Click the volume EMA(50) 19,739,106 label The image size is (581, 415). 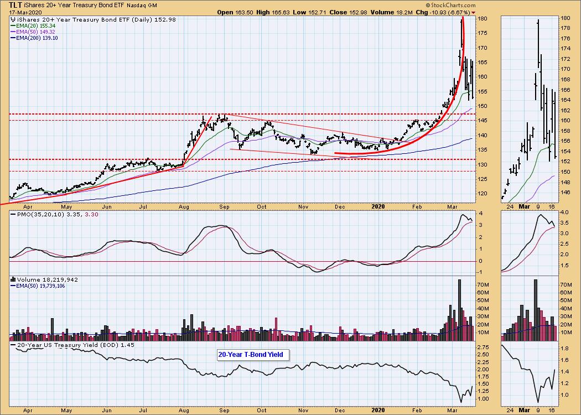click(38, 286)
